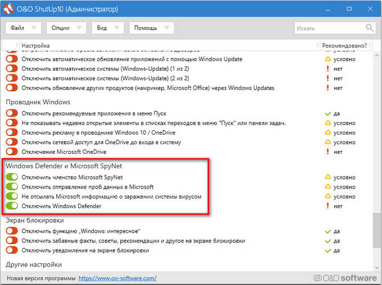Toggle lock screen notifications switch
Image resolution: width=382 pixels, height=285 pixels.
(12, 250)
